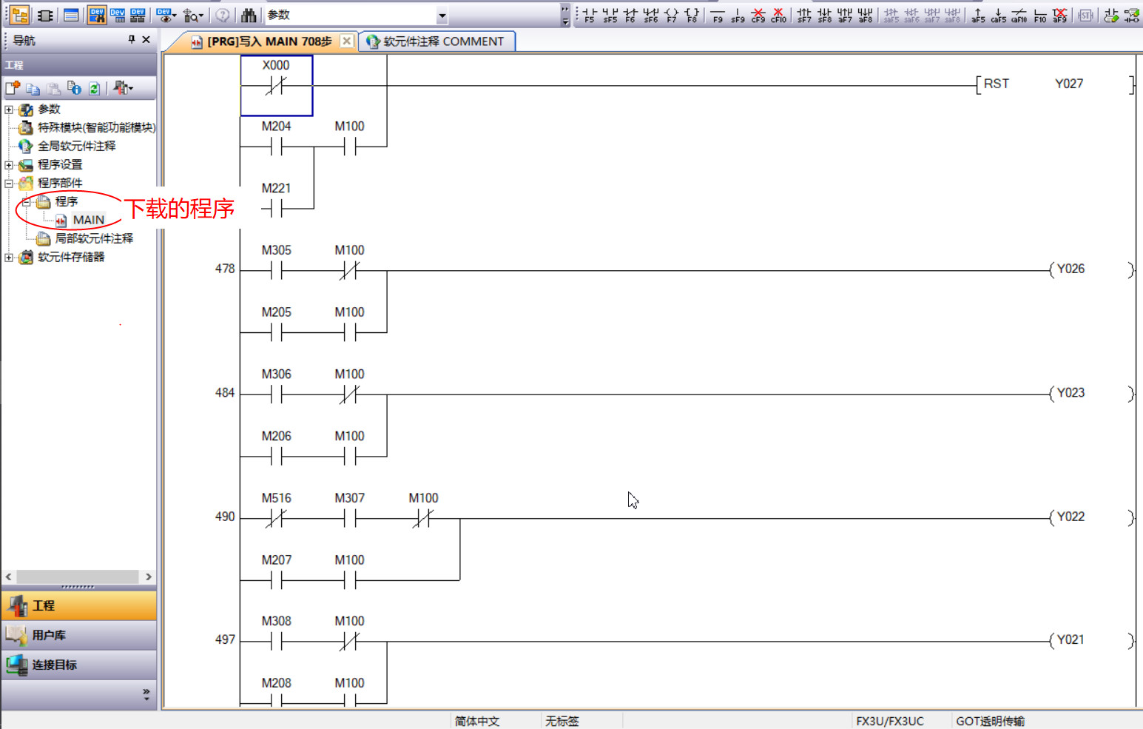Toggle the navigation window toolbar button
This screenshot has height=729, width=1143.
pyautogui.click(x=19, y=15)
